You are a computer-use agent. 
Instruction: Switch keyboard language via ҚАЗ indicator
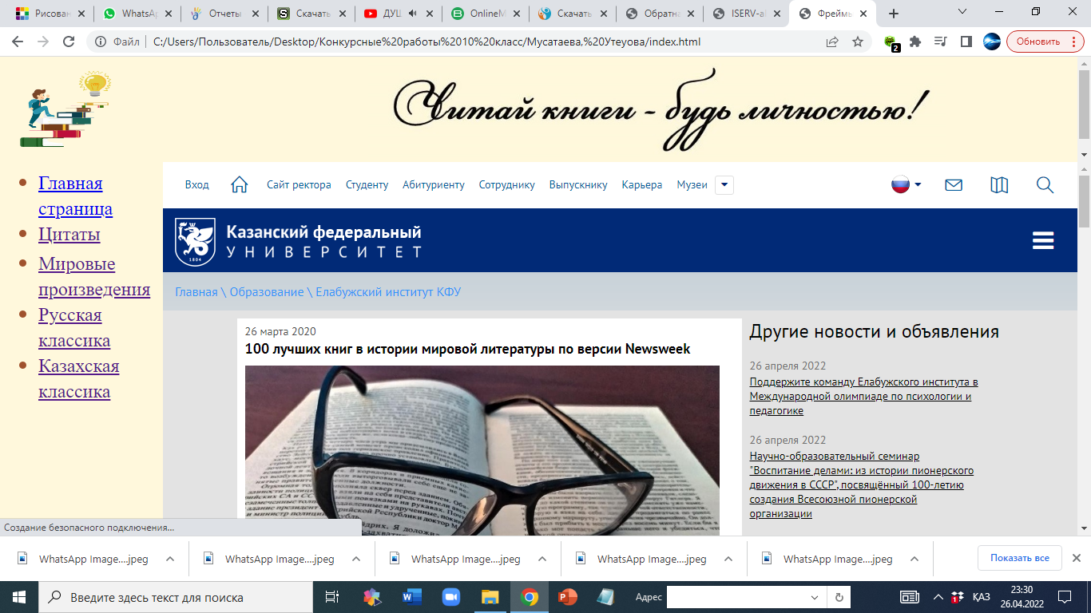982,596
